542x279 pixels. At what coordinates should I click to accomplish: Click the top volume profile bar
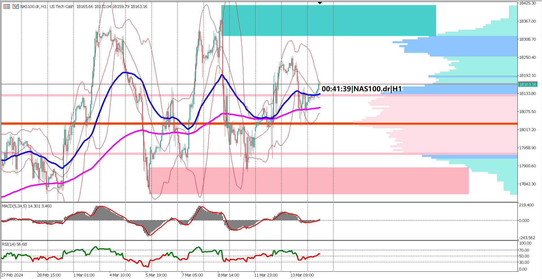[513, 11]
